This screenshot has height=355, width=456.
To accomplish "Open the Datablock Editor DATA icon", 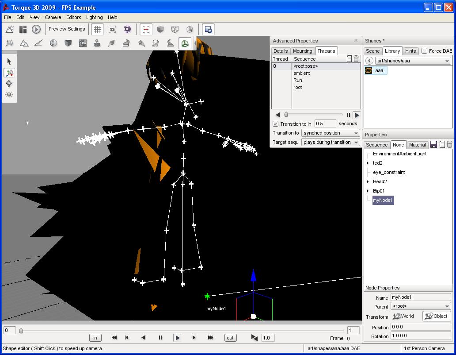I will (83, 43).
